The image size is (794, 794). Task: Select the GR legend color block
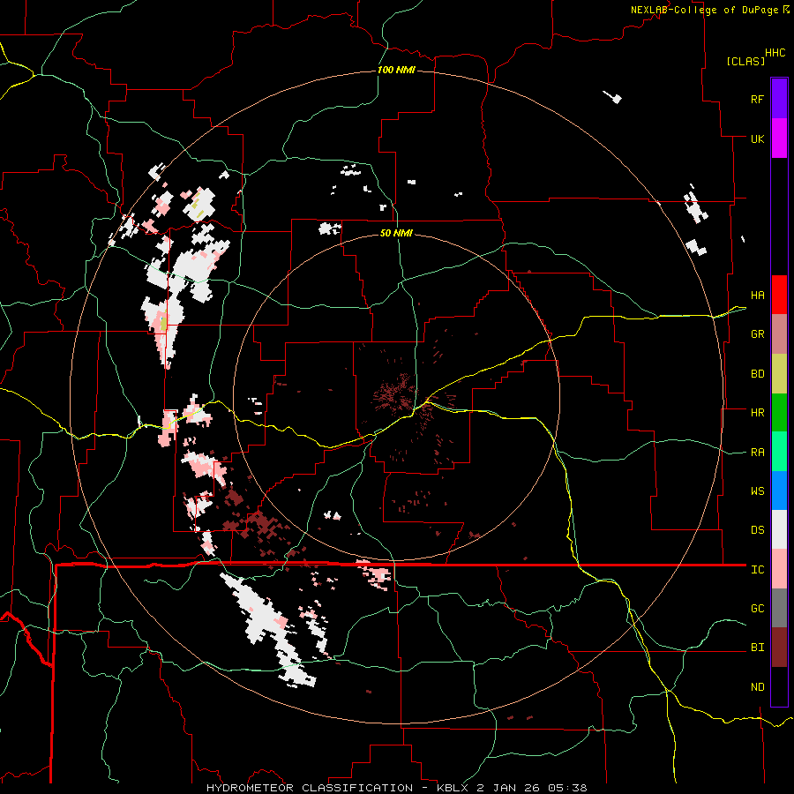(x=779, y=334)
